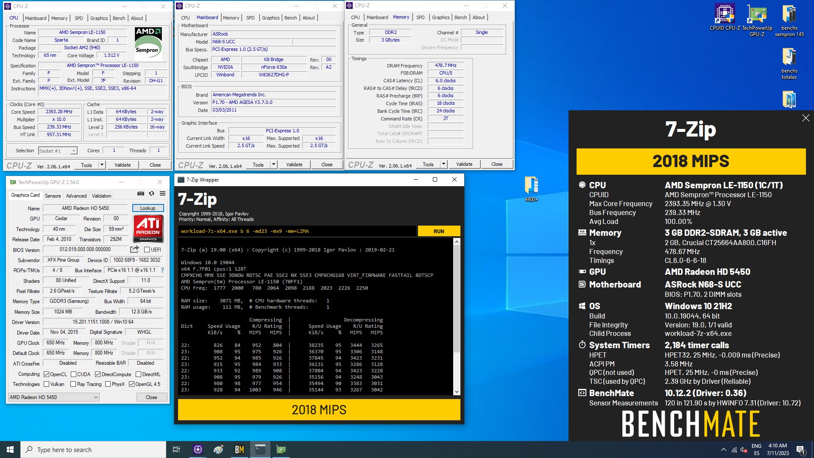The image size is (814, 458).
Task: Show hidden tray icons chevron
Action: [723, 450]
